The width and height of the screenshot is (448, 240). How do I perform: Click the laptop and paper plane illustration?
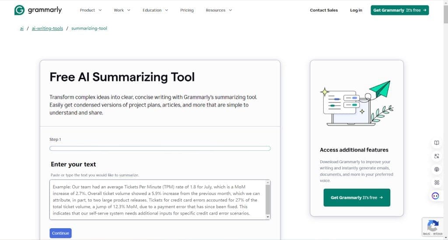coord(357,103)
